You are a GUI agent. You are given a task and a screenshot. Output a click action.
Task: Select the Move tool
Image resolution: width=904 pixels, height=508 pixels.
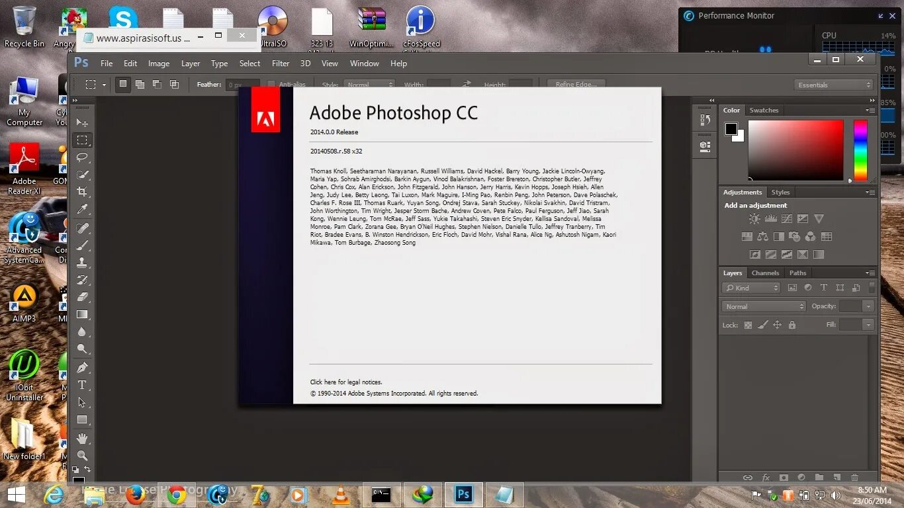pyautogui.click(x=82, y=122)
